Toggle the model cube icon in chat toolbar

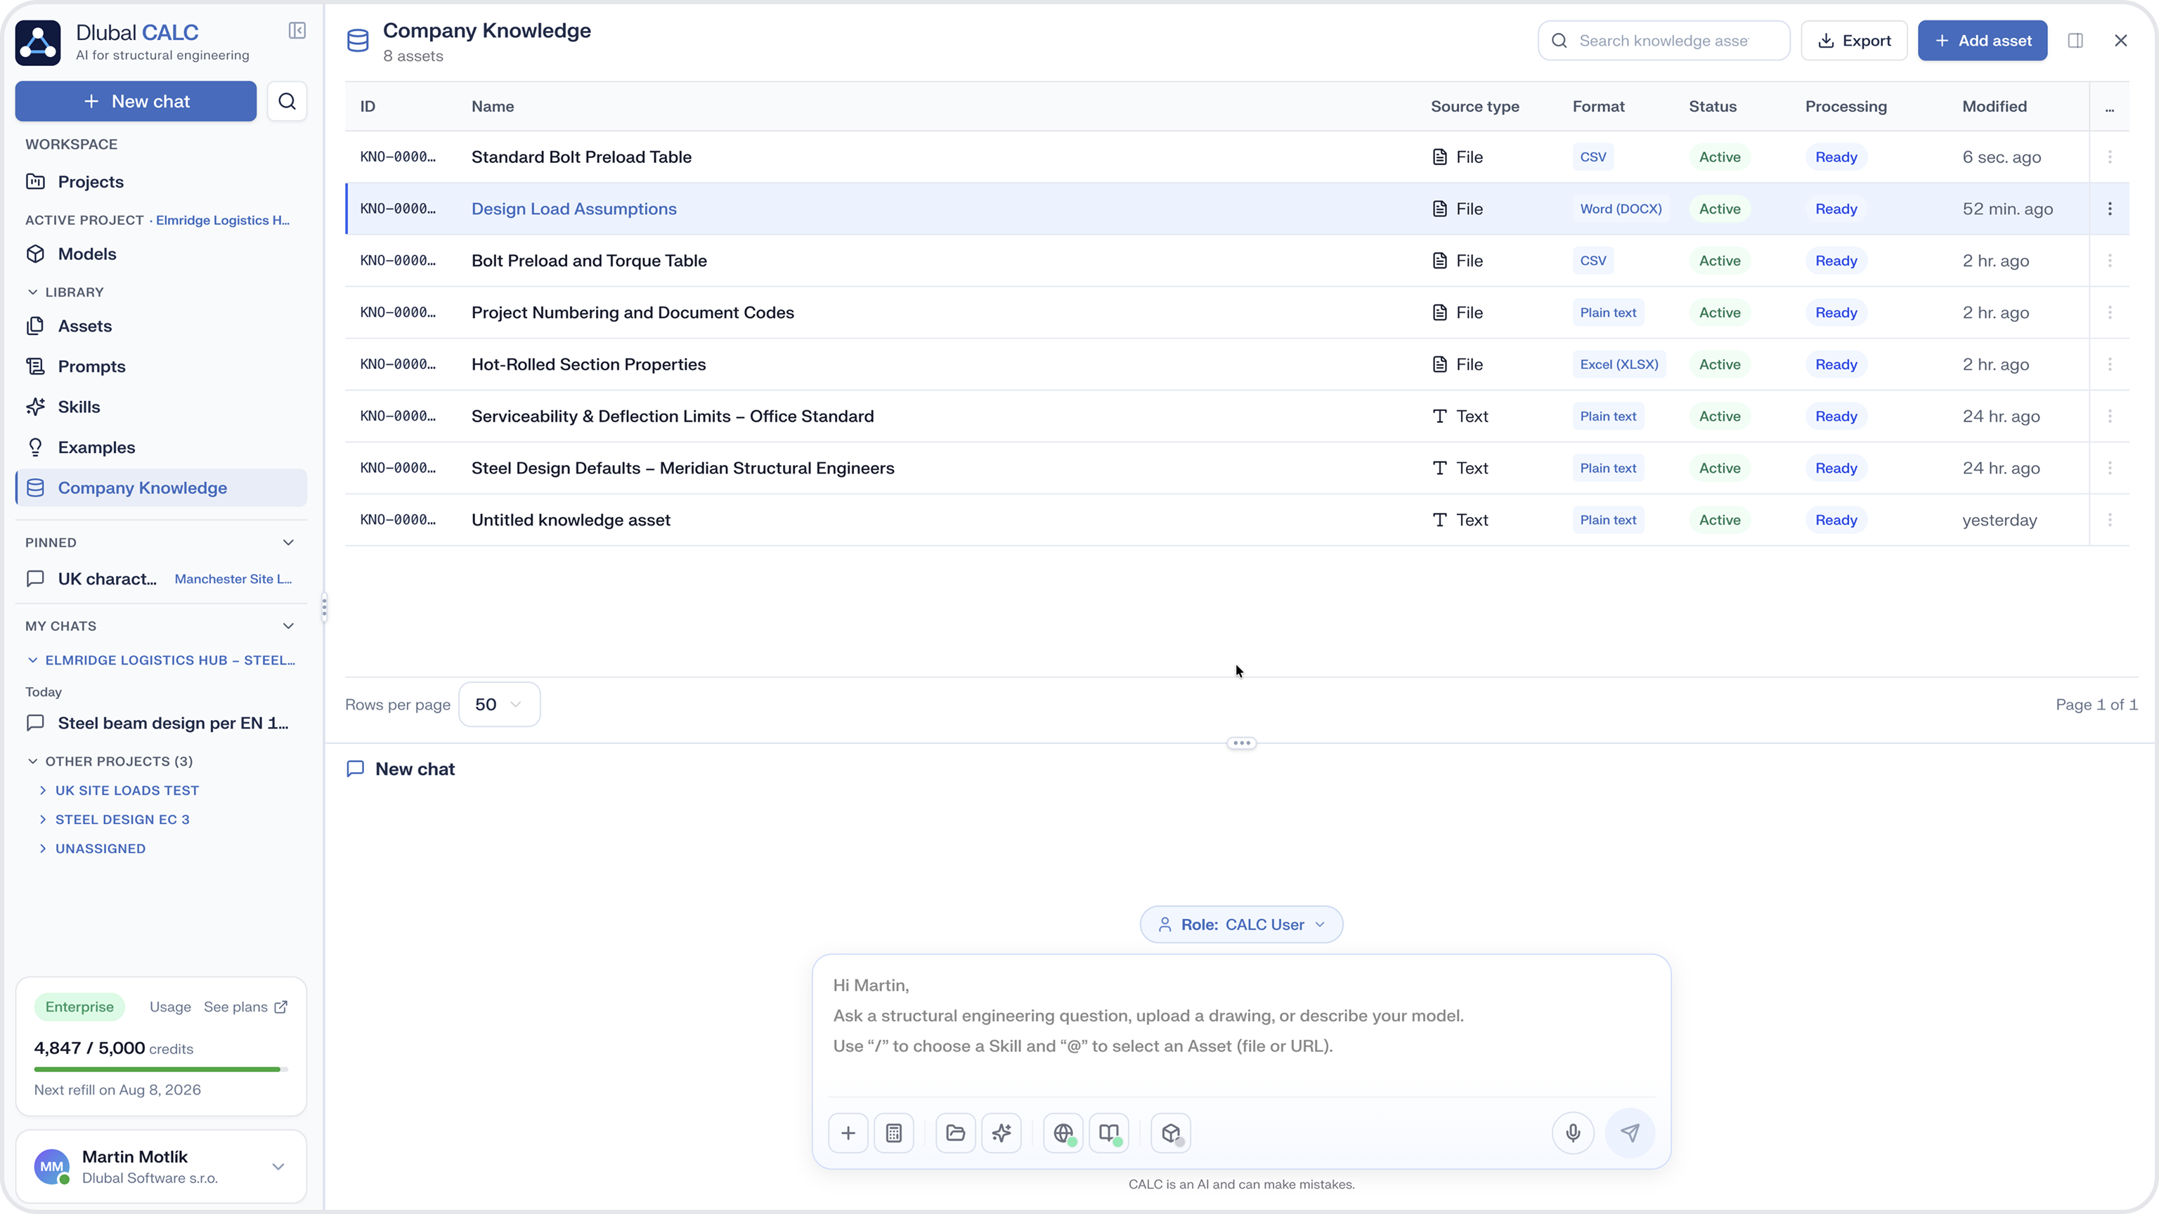(1171, 1133)
